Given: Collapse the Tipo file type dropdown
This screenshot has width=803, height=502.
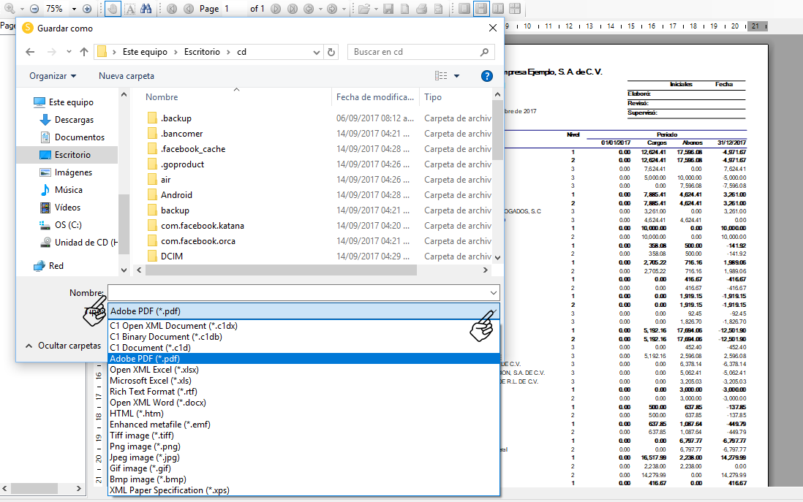Looking at the screenshot, I should [x=494, y=311].
